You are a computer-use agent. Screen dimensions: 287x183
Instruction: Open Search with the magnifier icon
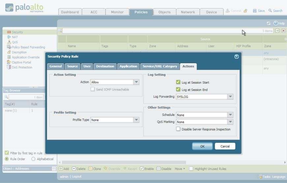click(x=270, y=11)
